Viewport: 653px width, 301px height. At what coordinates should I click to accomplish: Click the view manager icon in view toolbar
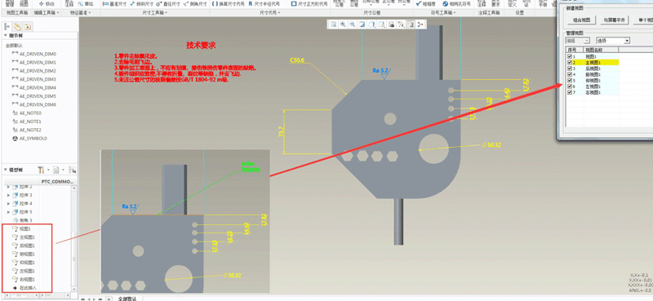(x=391, y=24)
